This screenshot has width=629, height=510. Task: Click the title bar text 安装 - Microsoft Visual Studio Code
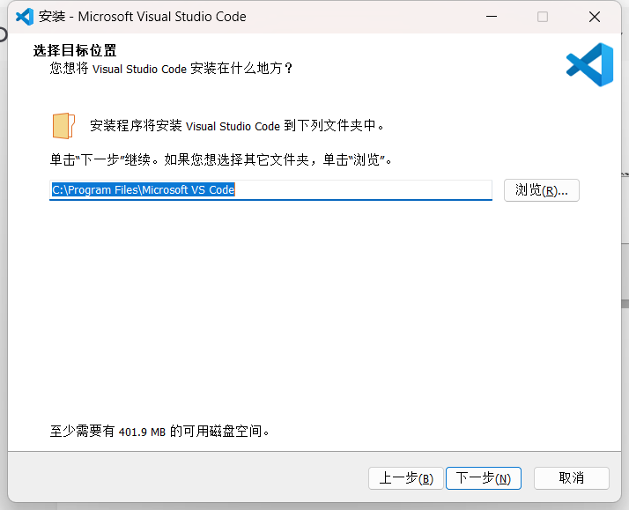[x=143, y=17]
